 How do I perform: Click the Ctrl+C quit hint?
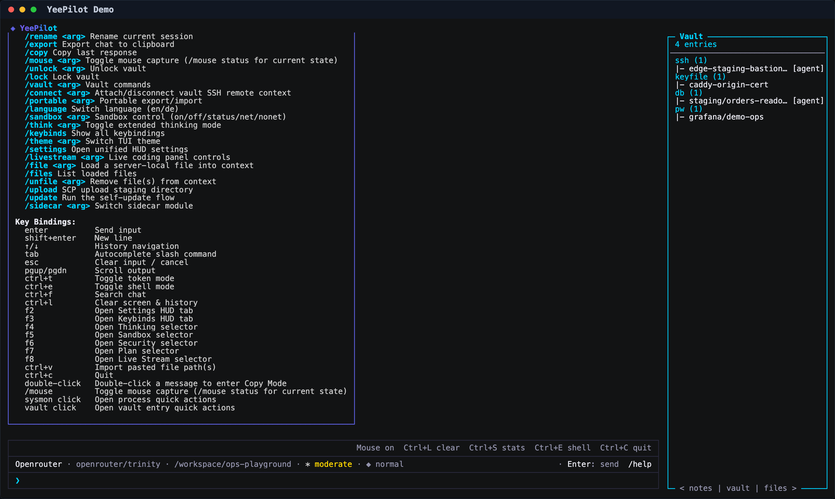tap(626, 448)
